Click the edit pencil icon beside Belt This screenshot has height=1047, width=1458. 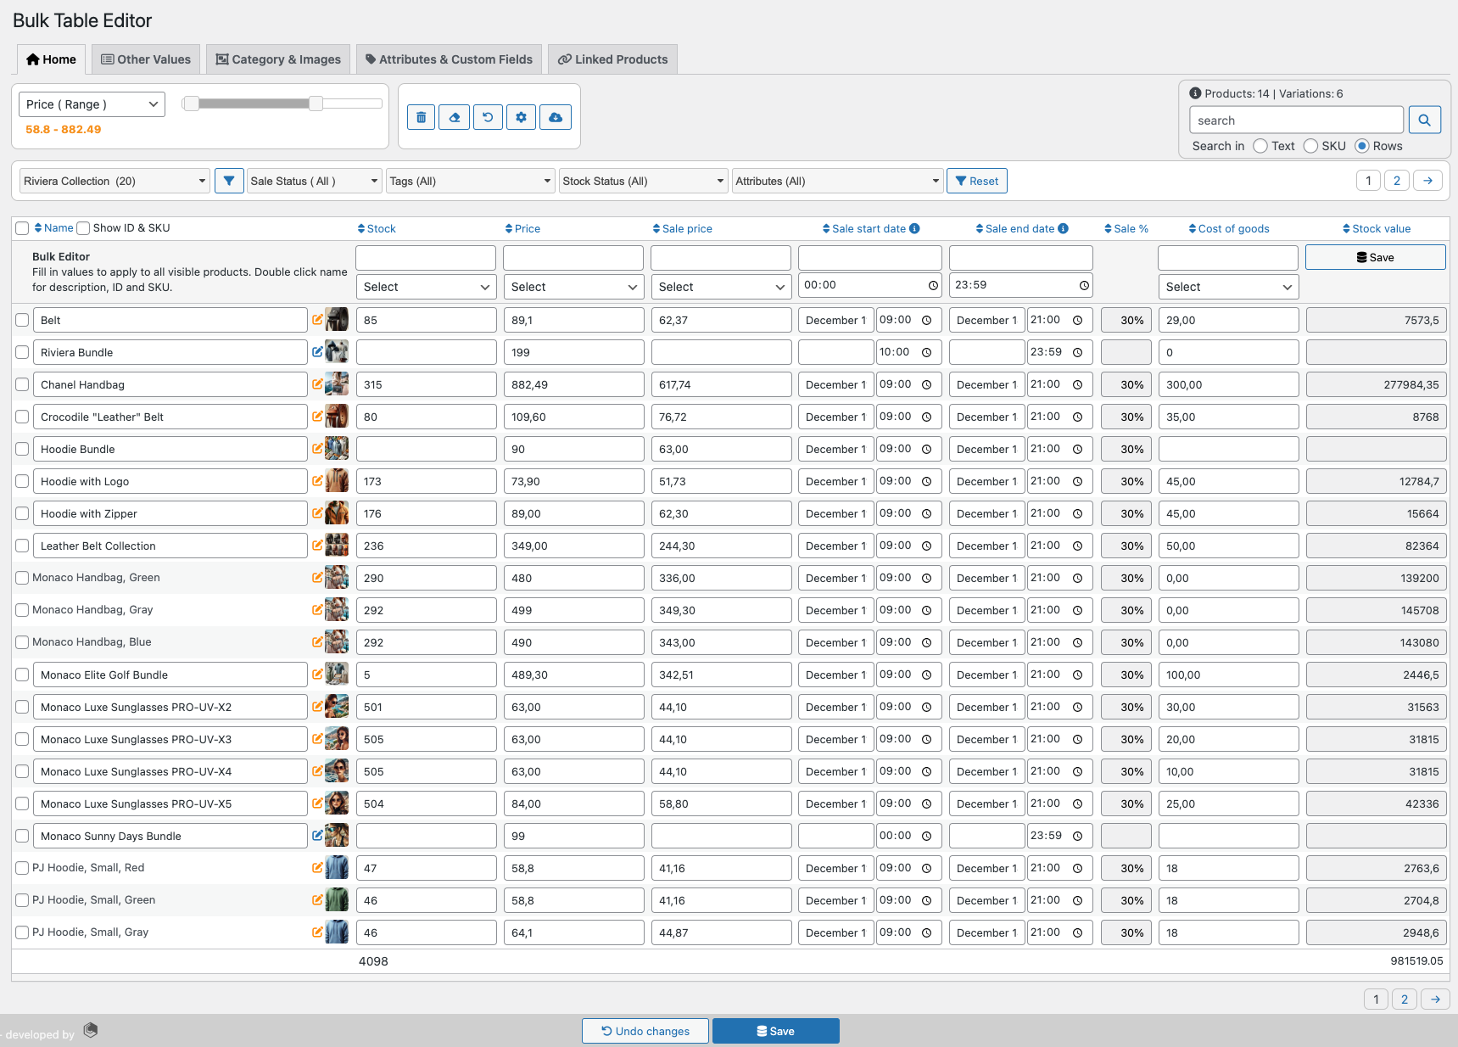click(x=317, y=320)
